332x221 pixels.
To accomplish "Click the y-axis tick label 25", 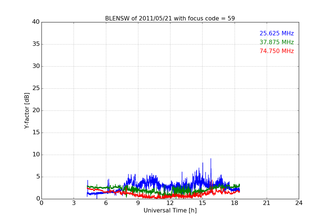I will (x=36, y=88).
